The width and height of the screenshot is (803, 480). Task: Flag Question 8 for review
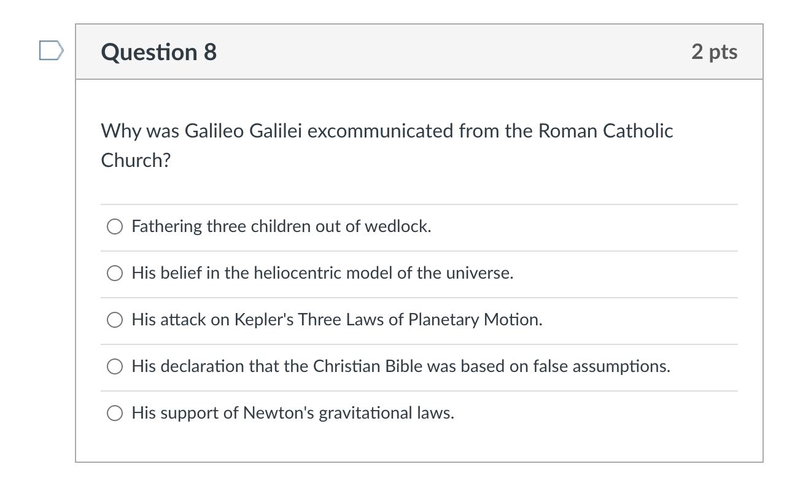pyautogui.click(x=51, y=51)
